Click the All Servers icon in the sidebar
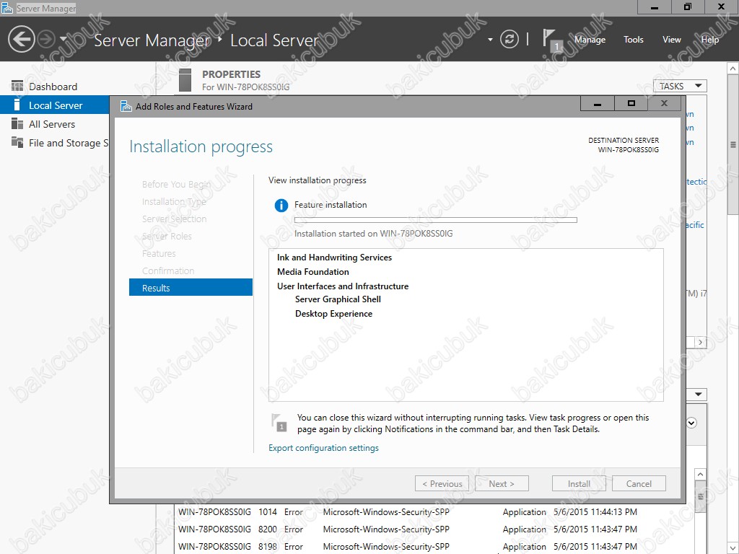The image size is (739, 554). [17, 124]
